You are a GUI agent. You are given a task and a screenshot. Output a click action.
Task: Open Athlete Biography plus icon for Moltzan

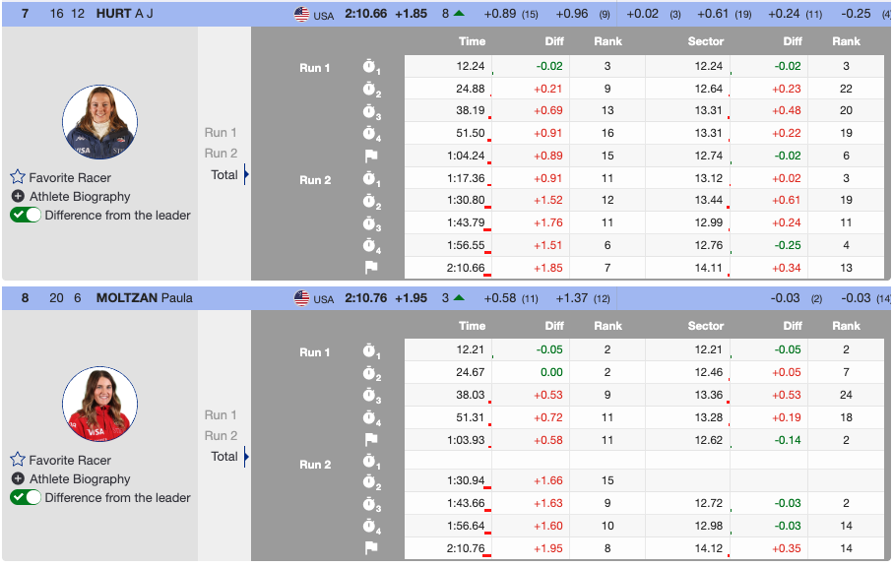click(18, 478)
